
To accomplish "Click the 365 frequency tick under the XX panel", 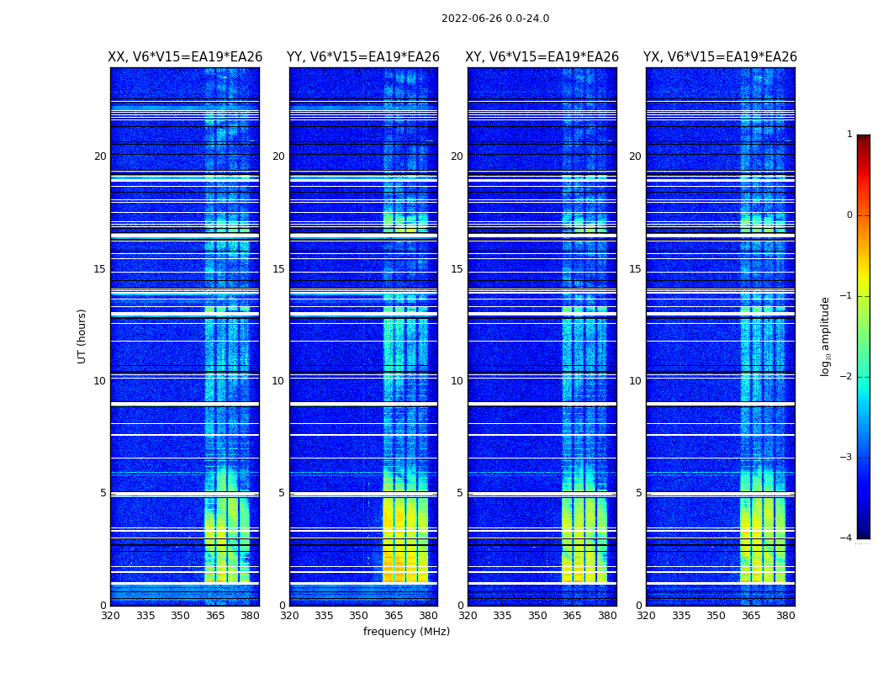I will [x=215, y=616].
